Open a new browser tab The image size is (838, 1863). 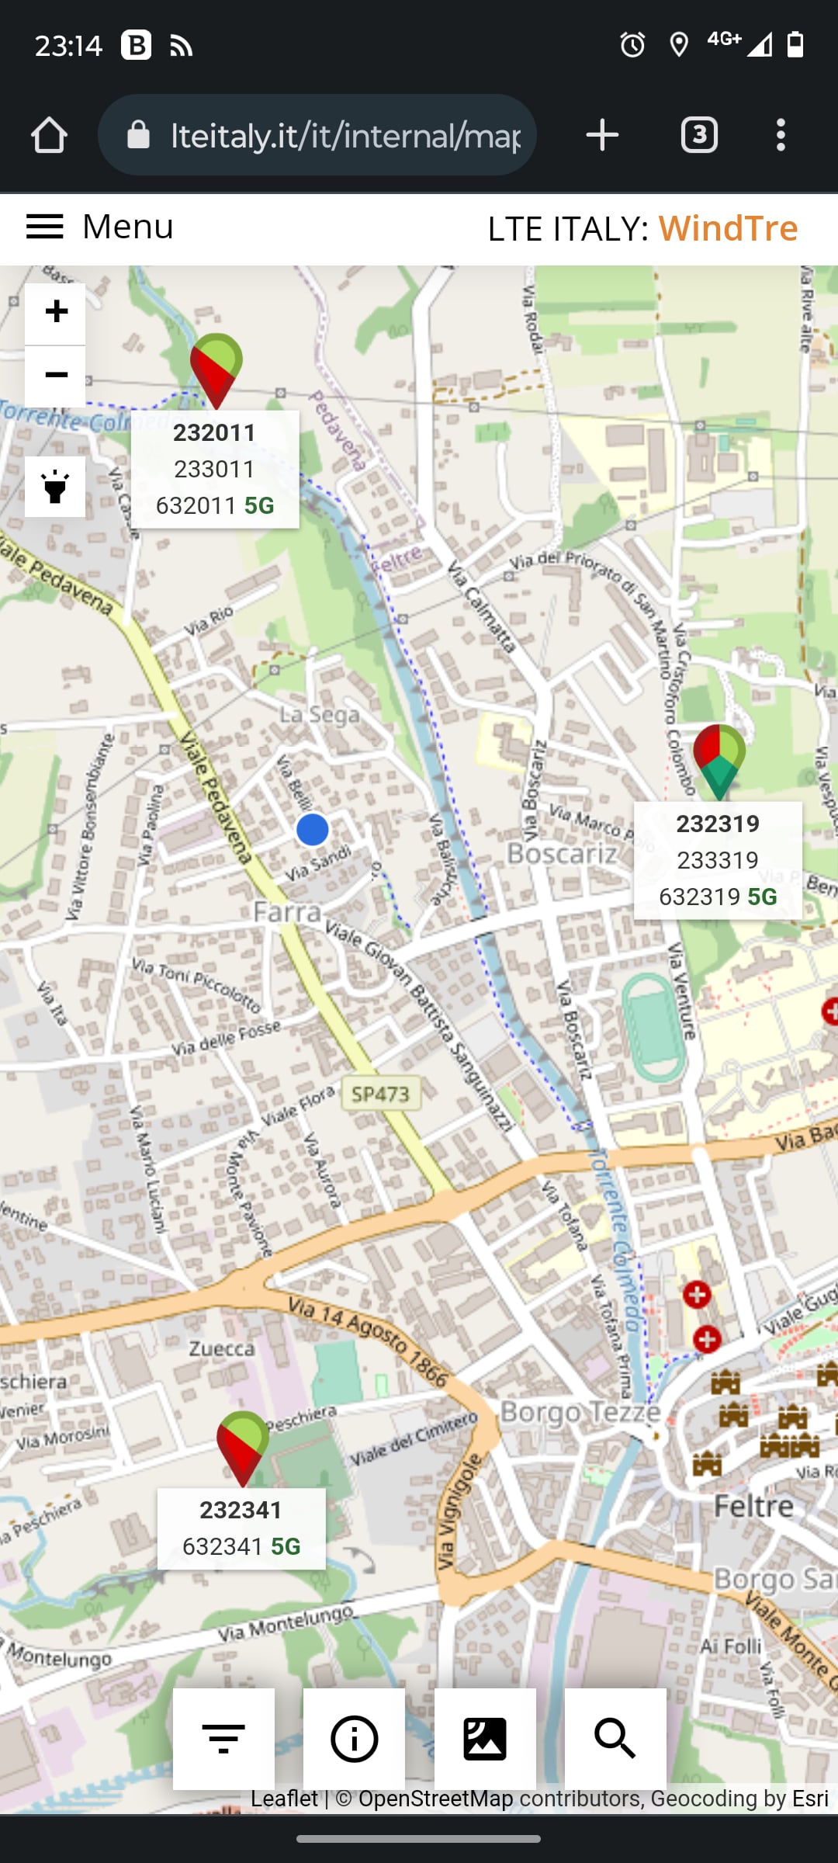coord(602,135)
